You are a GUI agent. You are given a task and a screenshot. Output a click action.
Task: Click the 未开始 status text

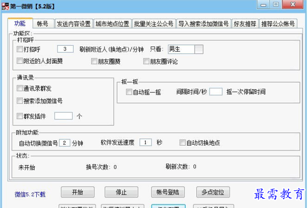point(27,167)
